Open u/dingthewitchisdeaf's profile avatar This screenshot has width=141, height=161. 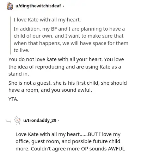pyautogui.click(x=10, y=6)
